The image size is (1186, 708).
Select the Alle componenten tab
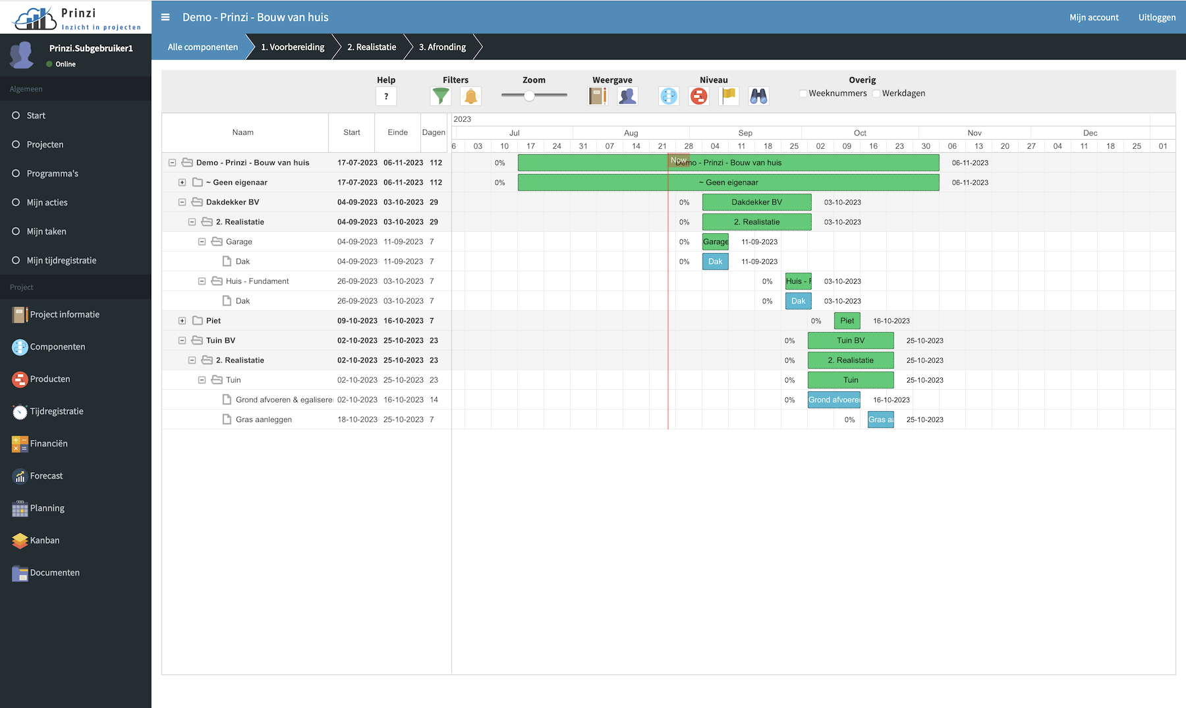point(203,47)
